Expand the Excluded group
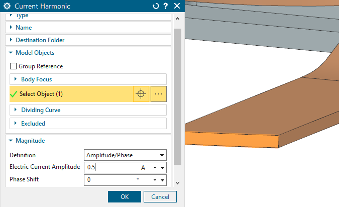 33,124
